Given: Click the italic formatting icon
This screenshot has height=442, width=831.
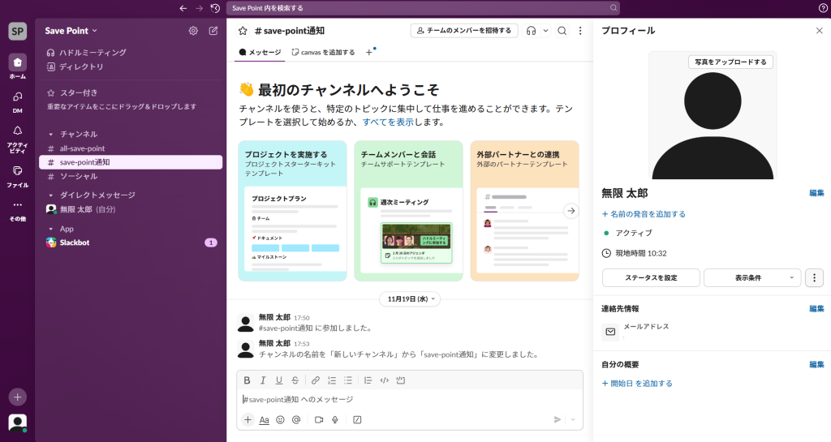Looking at the screenshot, I should 263,380.
